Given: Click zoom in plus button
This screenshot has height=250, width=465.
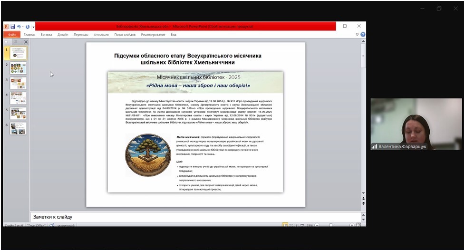Looking at the screenshot, I should click(x=352, y=225).
